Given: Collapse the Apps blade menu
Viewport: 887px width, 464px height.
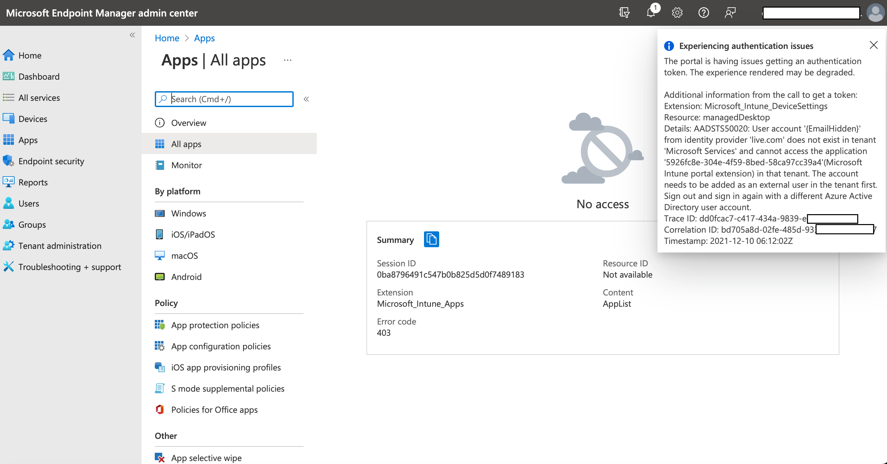Looking at the screenshot, I should point(306,99).
